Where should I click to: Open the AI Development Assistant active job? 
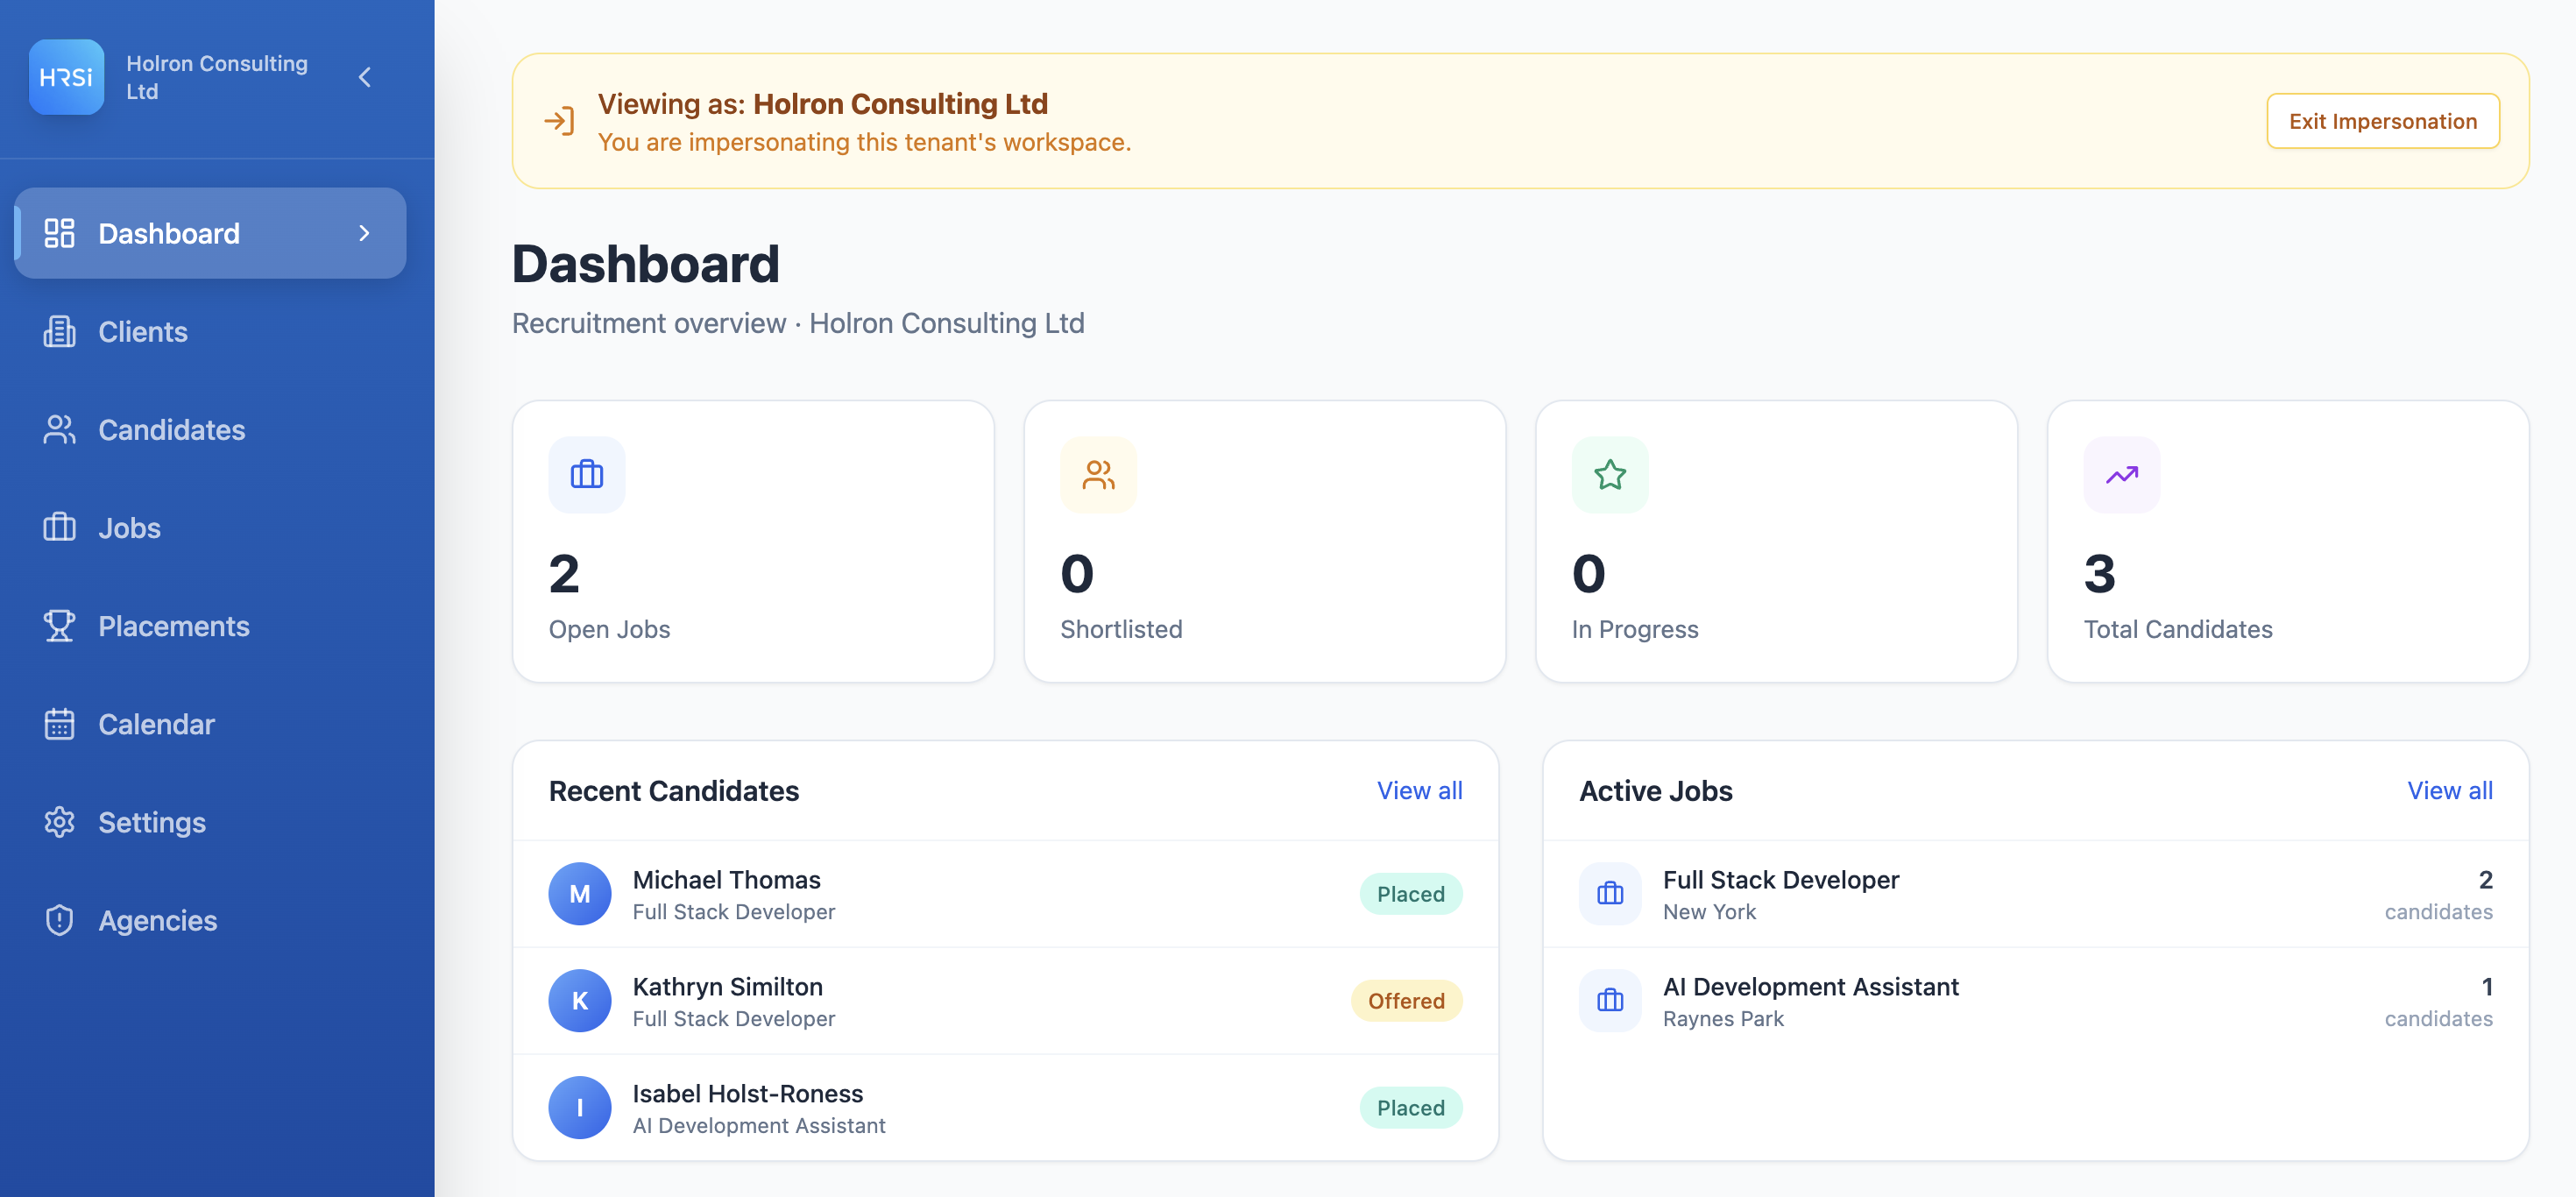(x=2035, y=1000)
